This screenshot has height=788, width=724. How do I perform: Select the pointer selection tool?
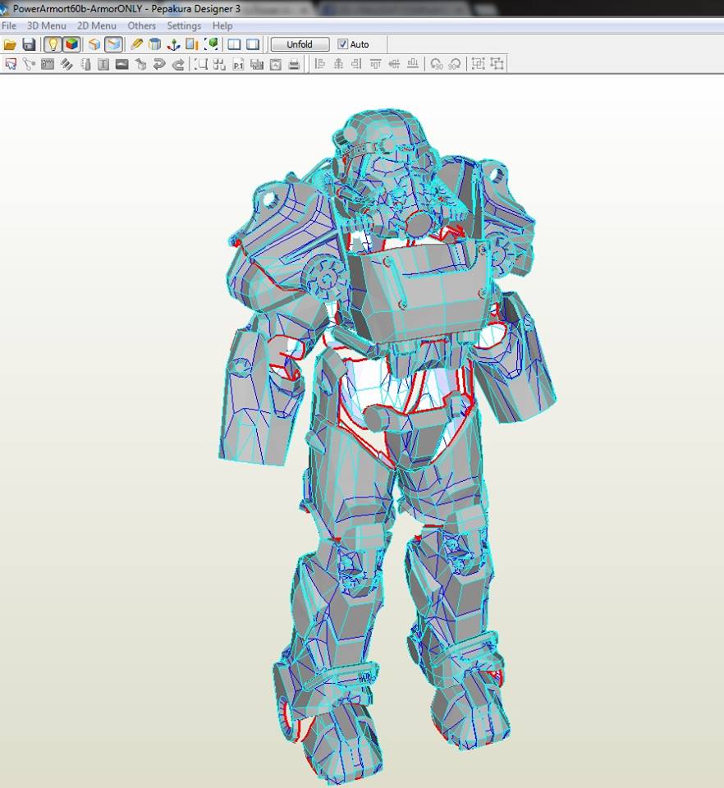(x=11, y=64)
